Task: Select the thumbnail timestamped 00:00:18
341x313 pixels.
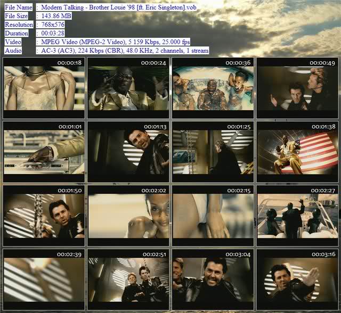Action: (x=44, y=88)
